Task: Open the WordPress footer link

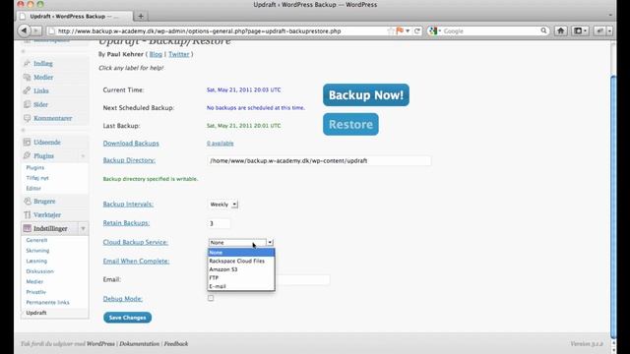Action: coord(100,344)
